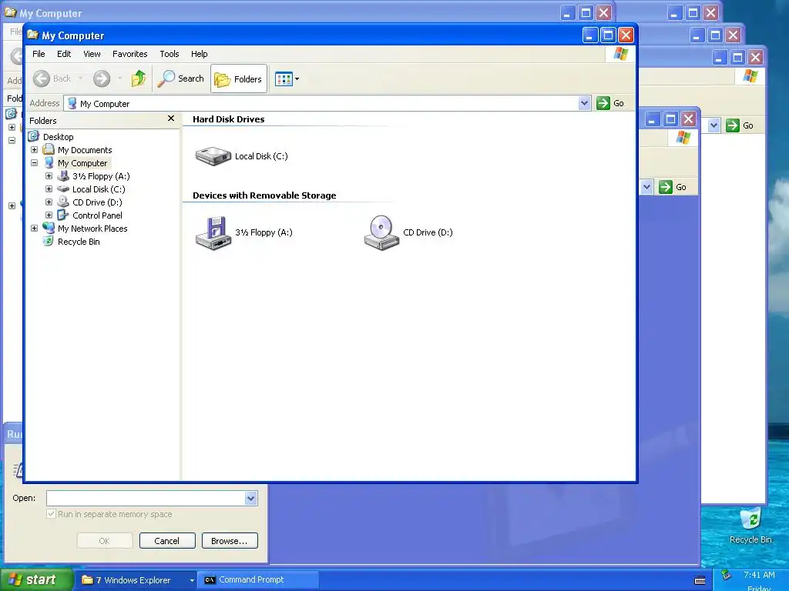Select "Recycle Bin" text in tree
789x591 pixels.
pyautogui.click(x=79, y=241)
